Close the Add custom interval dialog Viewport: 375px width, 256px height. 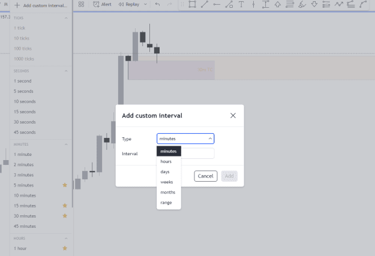pyautogui.click(x=233, y=116)
